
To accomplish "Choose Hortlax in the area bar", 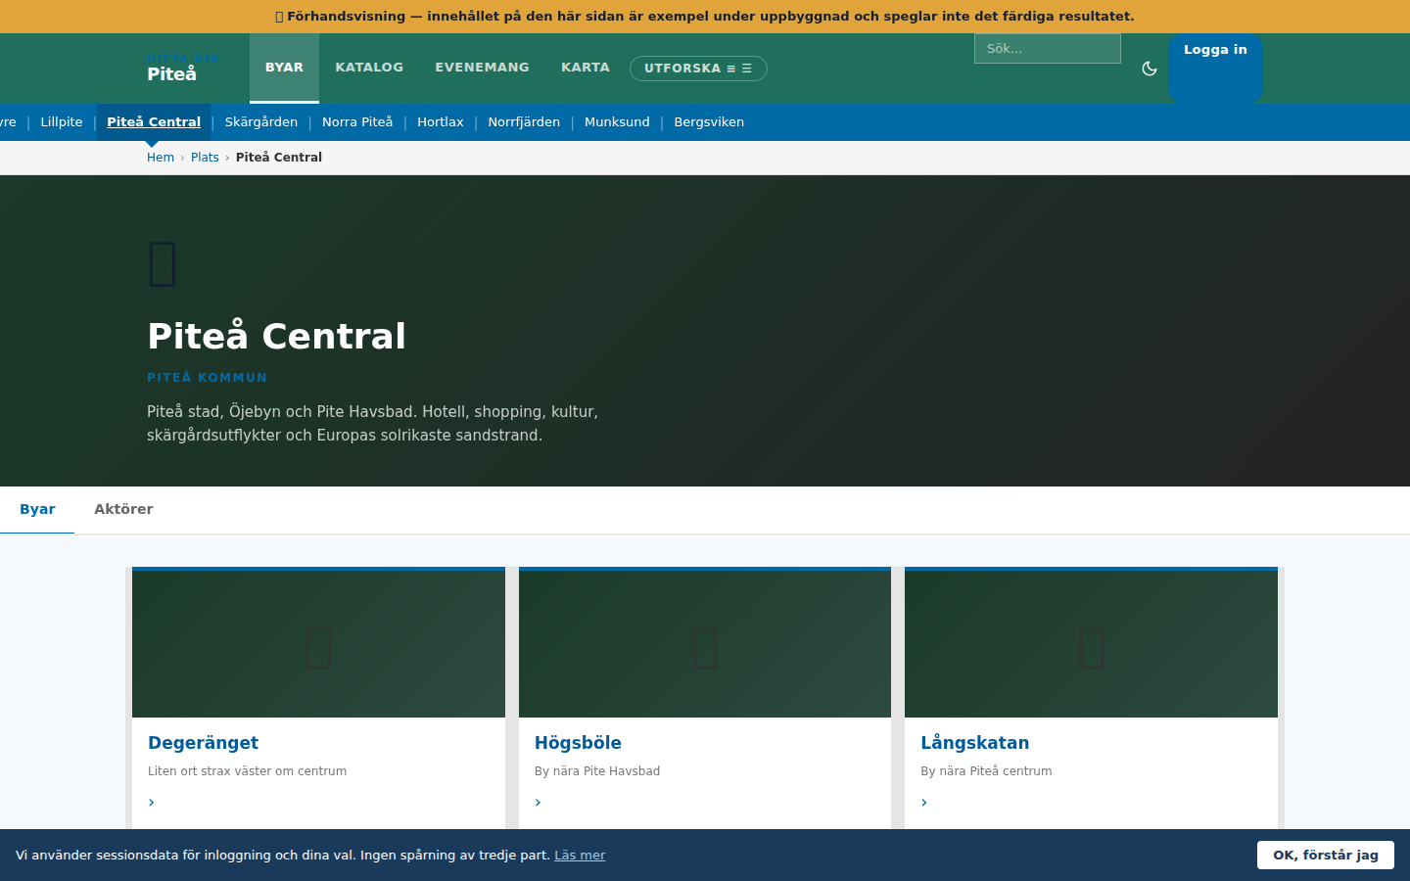I will (x=441, y=122).
